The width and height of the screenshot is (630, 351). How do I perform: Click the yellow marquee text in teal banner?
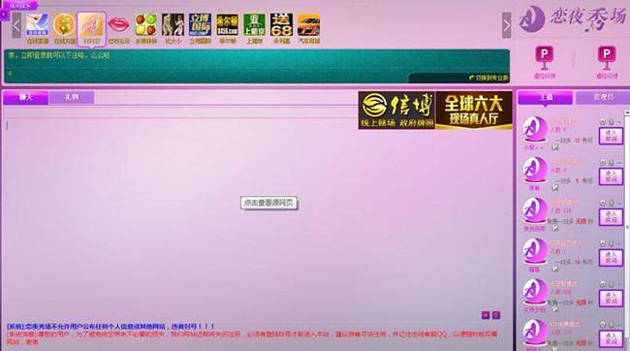pyautogui.click(x=59, y=56)
